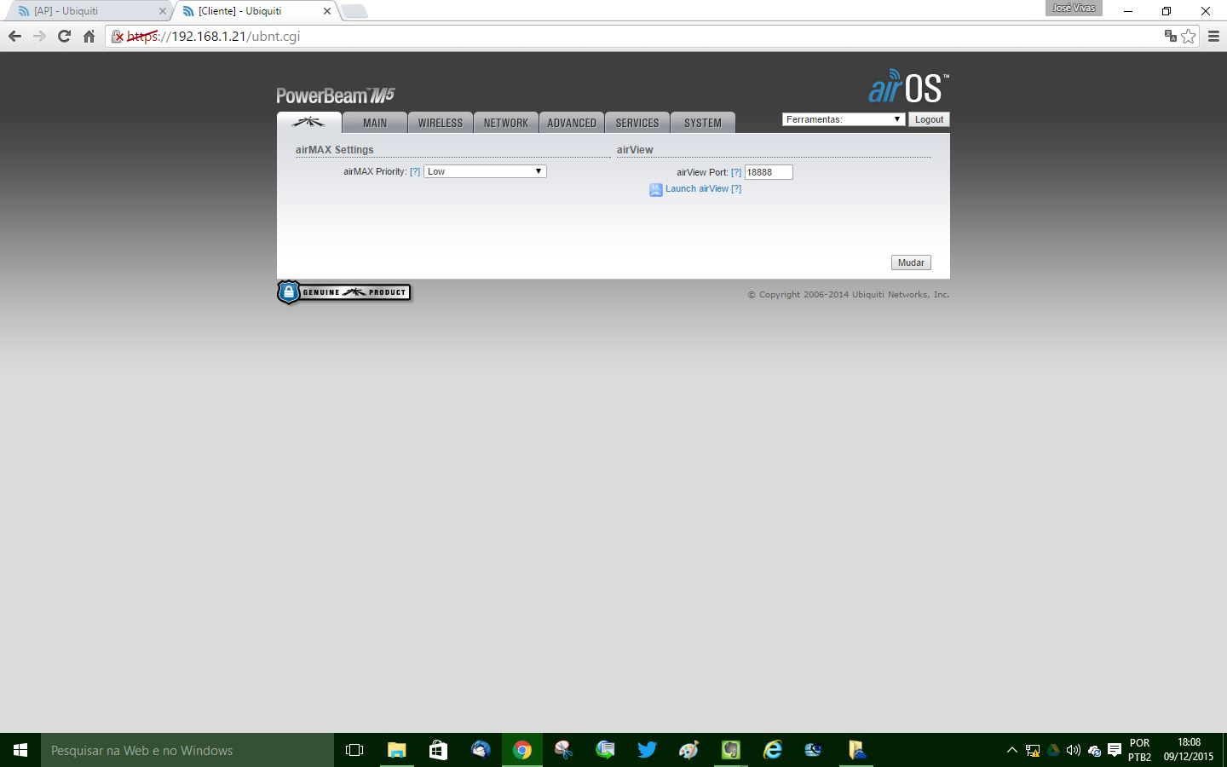Open the clock and calendar

point(1189,750)
